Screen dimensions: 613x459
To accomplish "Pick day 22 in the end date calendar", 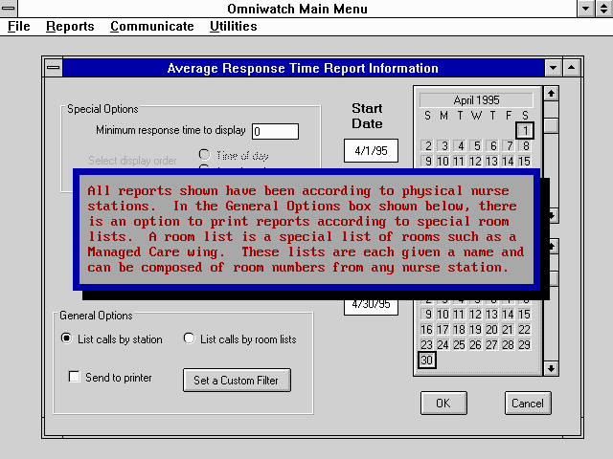I will (525, 329).
